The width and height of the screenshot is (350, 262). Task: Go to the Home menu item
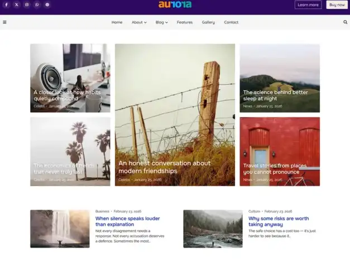pos(117,22)
